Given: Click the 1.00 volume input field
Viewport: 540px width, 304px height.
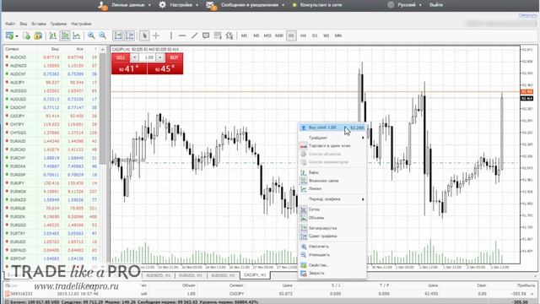Looking at the screenshot, I should point(148,57).
